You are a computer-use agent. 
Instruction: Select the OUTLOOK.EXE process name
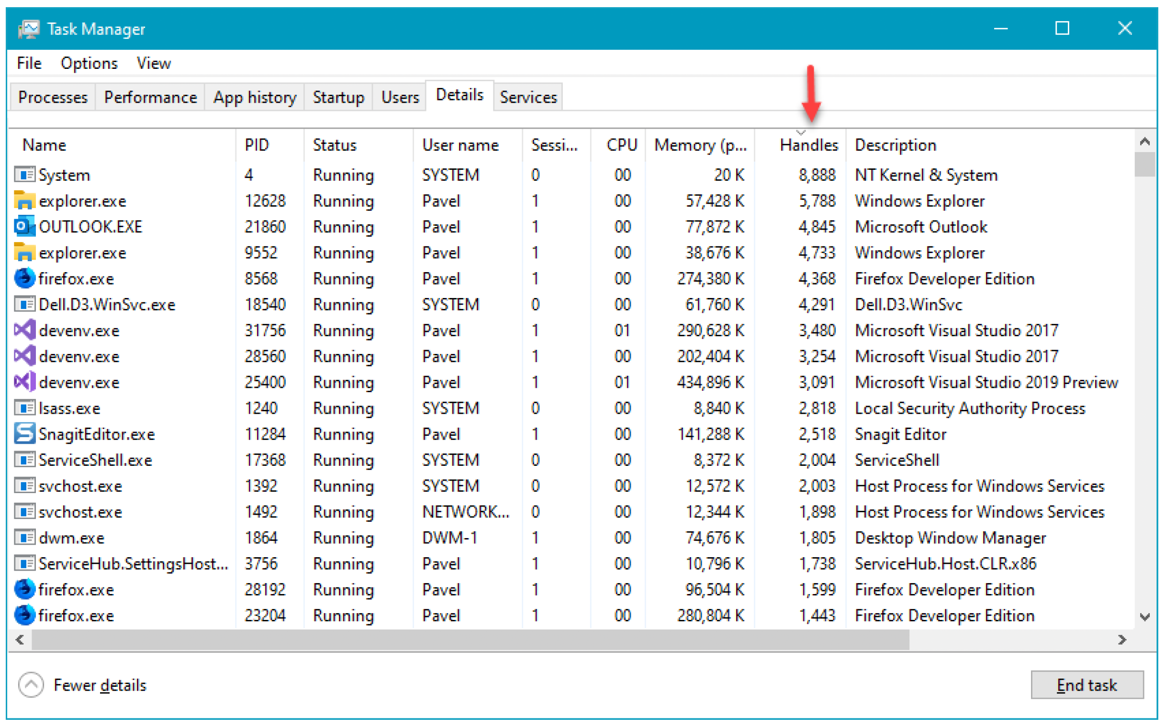tap(91, 226)
